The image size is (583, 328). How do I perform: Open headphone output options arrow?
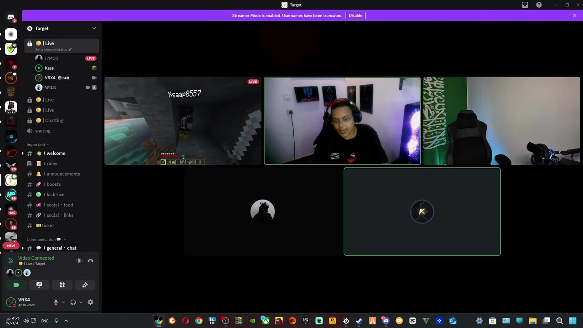81,302
